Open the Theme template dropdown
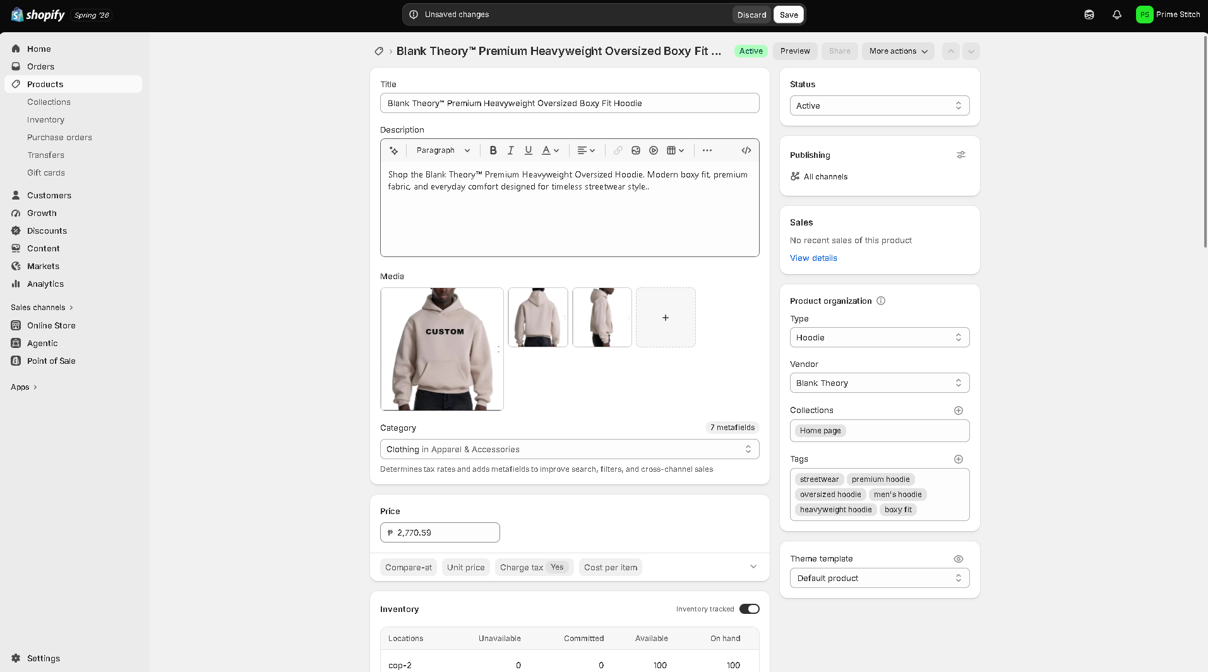The height and width of the screenshot is (672, 1208). (880, 578)
